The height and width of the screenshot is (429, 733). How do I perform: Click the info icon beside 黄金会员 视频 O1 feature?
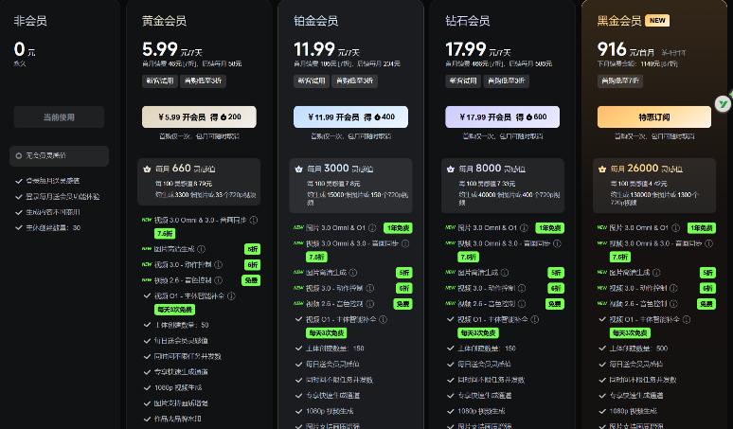[232, 295]
